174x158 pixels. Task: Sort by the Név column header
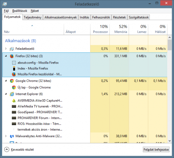[x=33, y=30]
